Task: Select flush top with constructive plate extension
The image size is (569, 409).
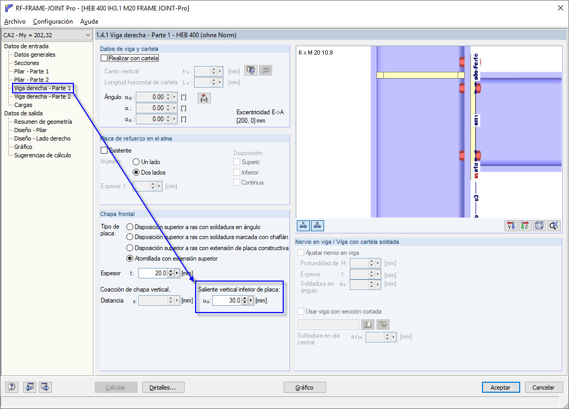Action: tap(130, 248)
